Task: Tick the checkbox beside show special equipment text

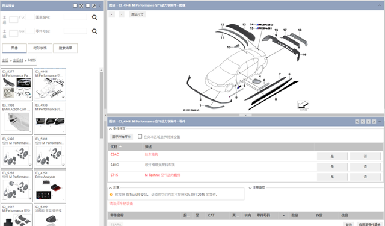Action: [140, 136]
